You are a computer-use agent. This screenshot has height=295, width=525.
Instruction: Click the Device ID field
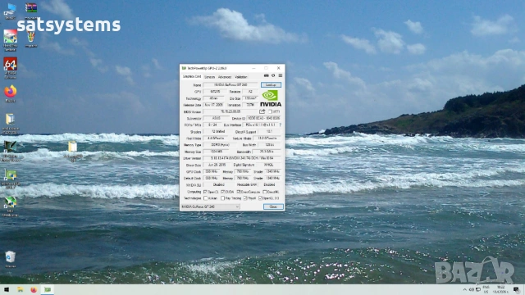click(264, 118)
